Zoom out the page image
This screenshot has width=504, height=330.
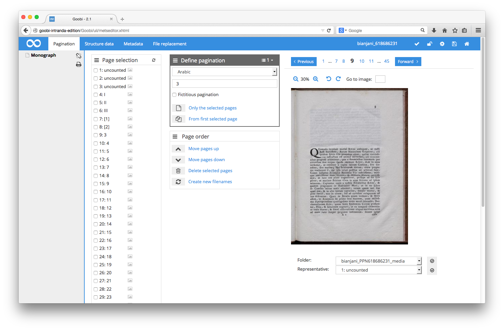[296, 79]
